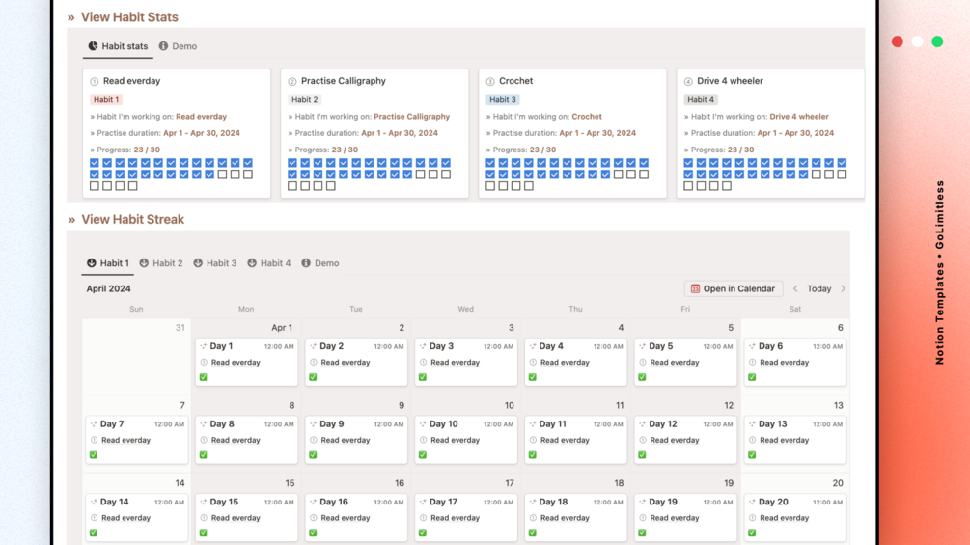Open the Crochet card page icon

click(x=490, y=82)
